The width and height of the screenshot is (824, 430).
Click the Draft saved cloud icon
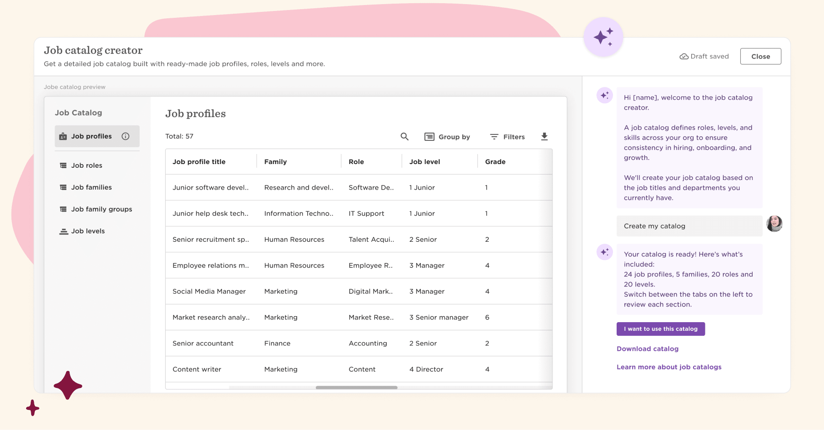tap(684, 56)
